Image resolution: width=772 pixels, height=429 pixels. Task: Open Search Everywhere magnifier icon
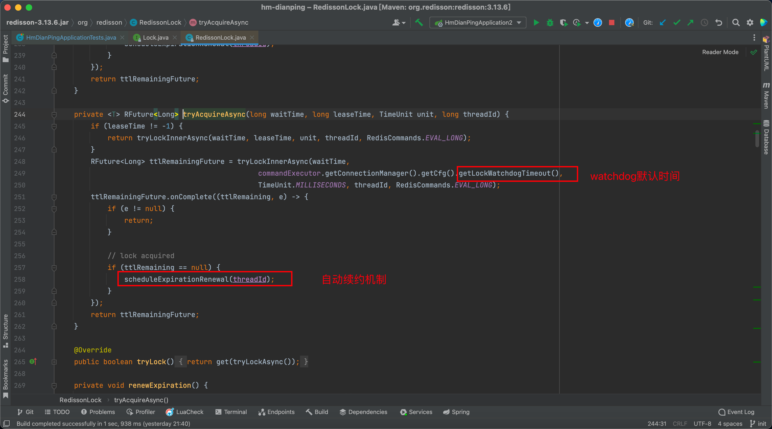[x=736, y=22]
